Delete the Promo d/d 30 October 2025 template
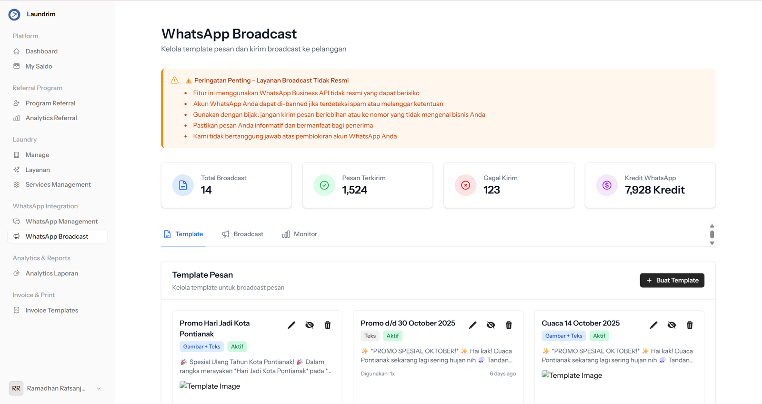The width and height of the screenshot is (762, 404). pos(509,325)
